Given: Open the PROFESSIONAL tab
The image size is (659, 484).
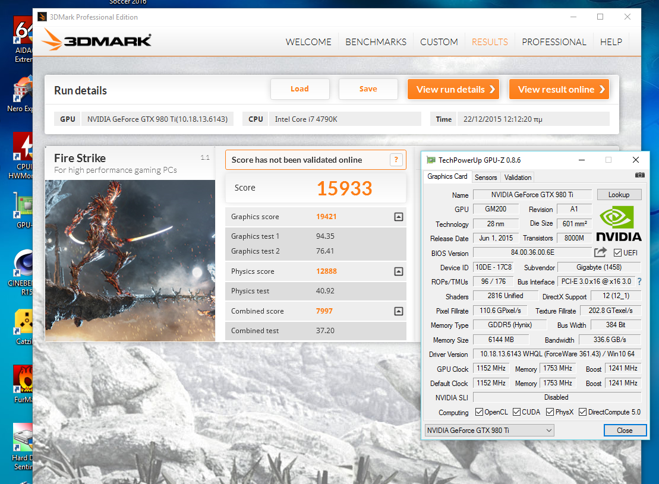Looking at the screenshot, I should (x=554, y=42).
